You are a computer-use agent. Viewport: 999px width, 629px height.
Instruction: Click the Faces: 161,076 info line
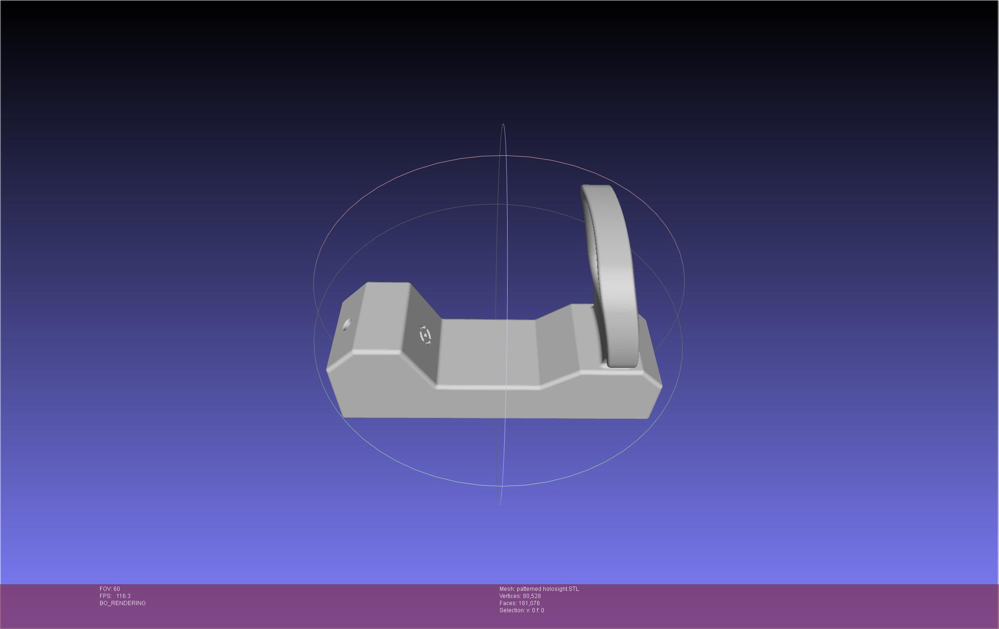point(520,603)
